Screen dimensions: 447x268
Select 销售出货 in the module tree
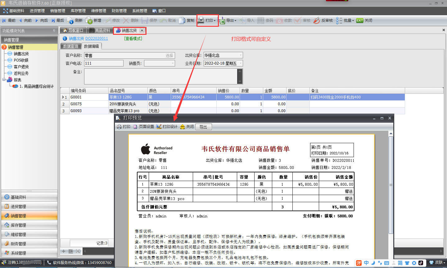pyautogui.click(x=21, y=54)
